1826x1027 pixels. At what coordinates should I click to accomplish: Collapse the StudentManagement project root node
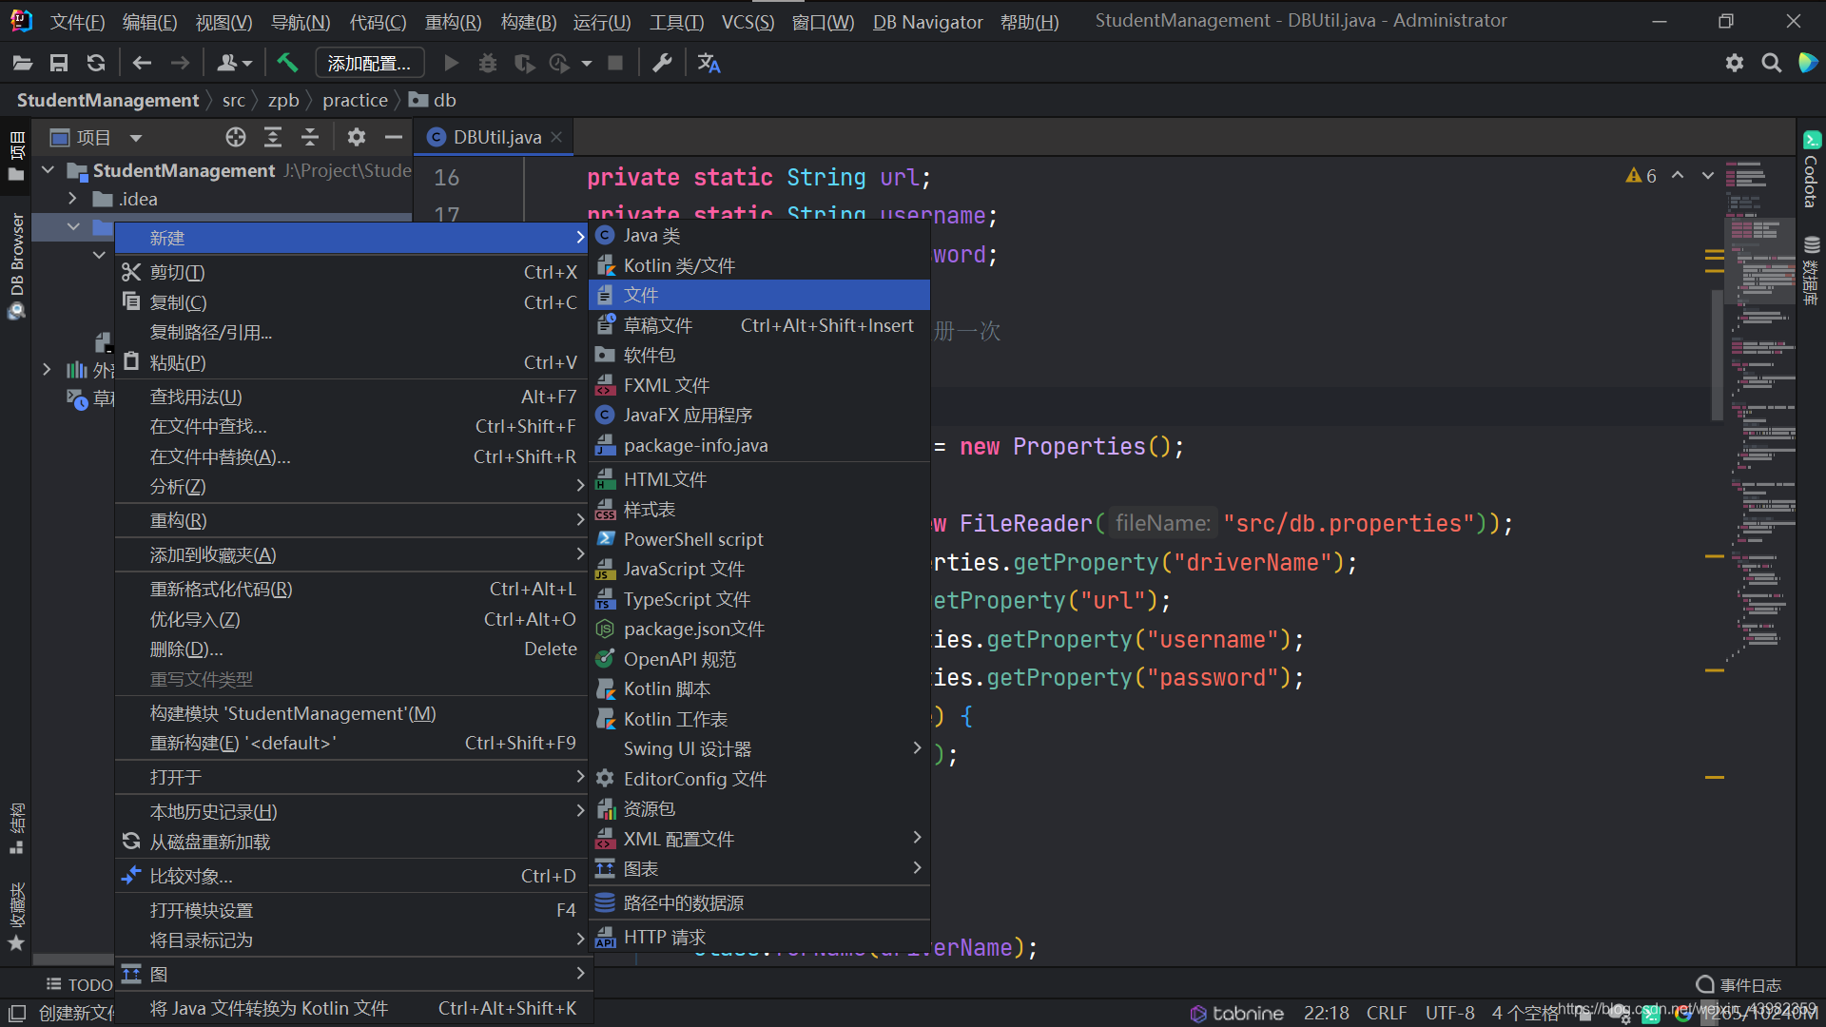coord(48,170)
